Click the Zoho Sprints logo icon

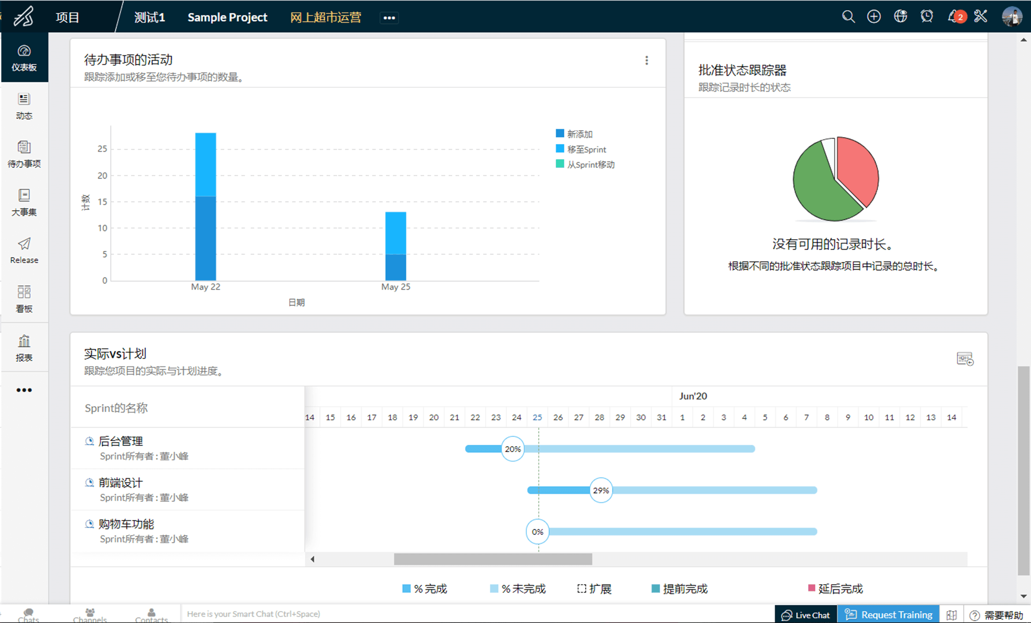pyautogui.click(x=24, y=17)
